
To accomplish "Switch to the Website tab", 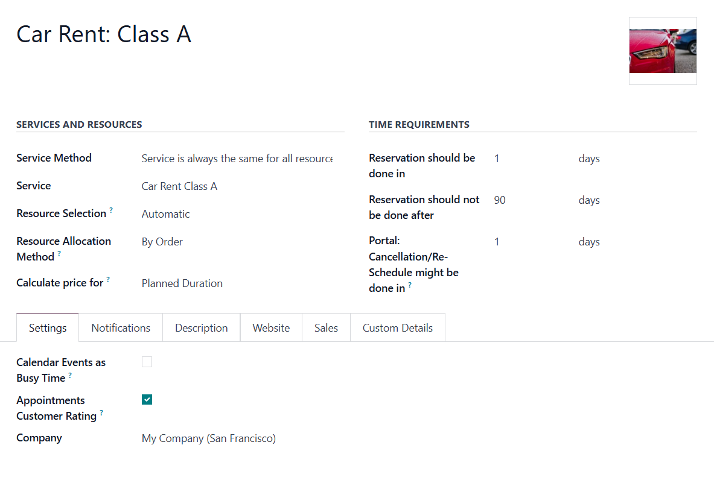I will point(271,328).
